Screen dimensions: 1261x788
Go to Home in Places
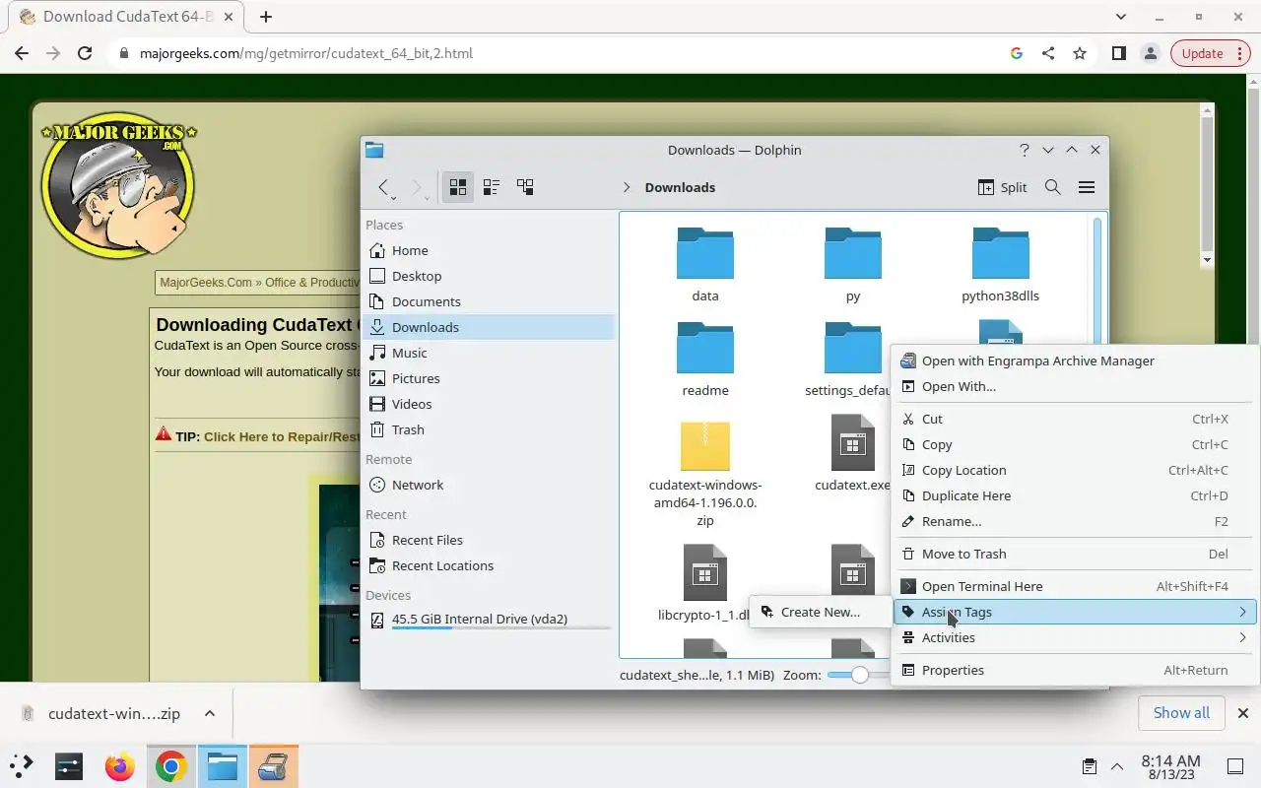click(489, 250)
